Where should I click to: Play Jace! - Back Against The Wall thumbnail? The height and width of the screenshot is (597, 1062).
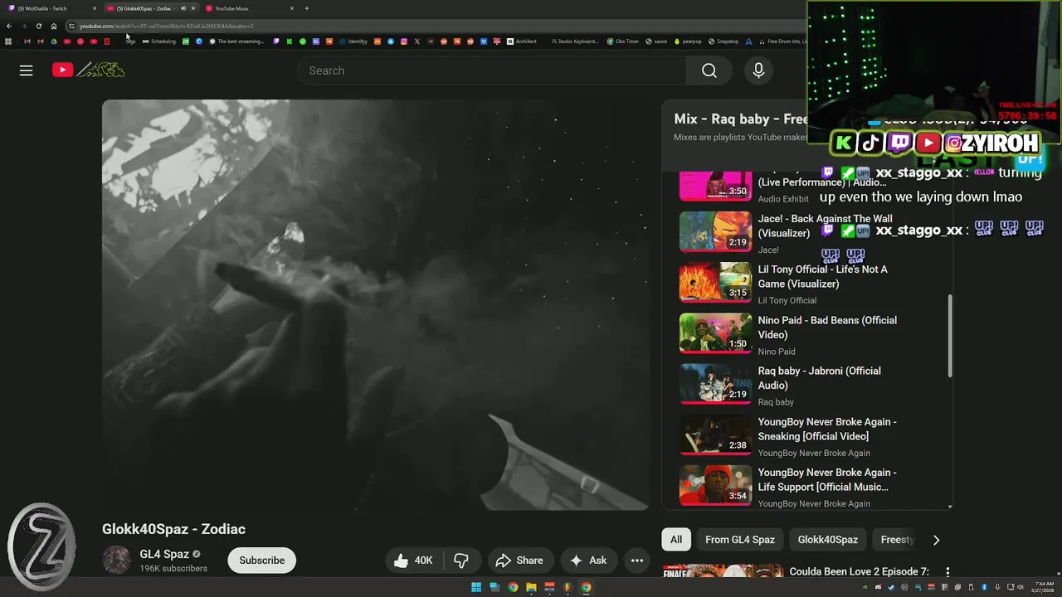click(715, 231)
